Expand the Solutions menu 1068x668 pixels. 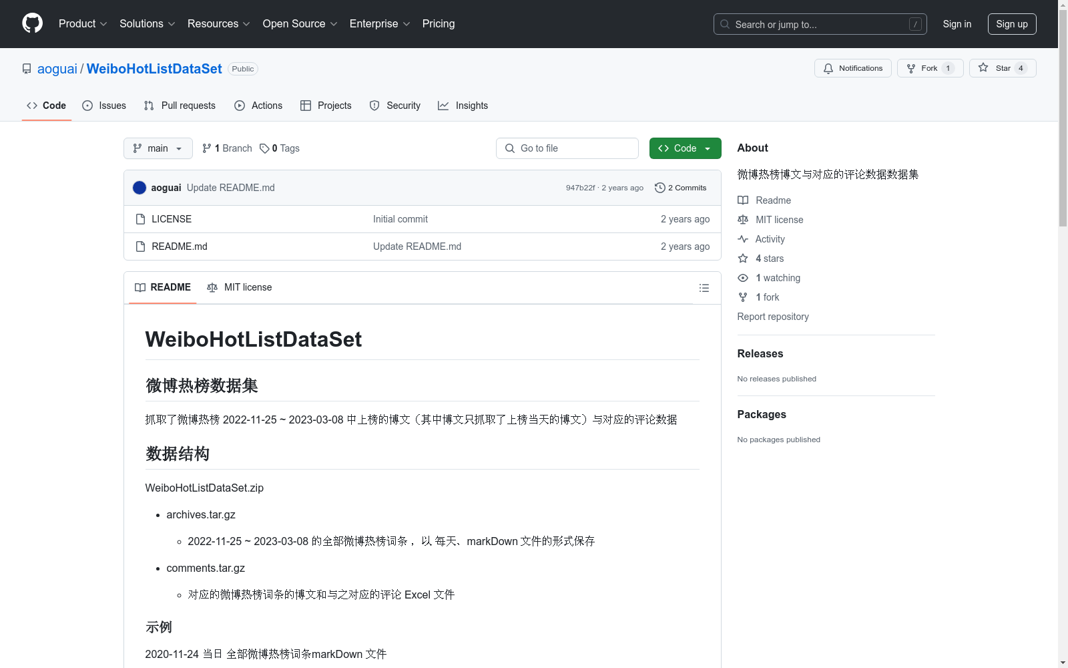pyautogui.click(x=147, y=24)
